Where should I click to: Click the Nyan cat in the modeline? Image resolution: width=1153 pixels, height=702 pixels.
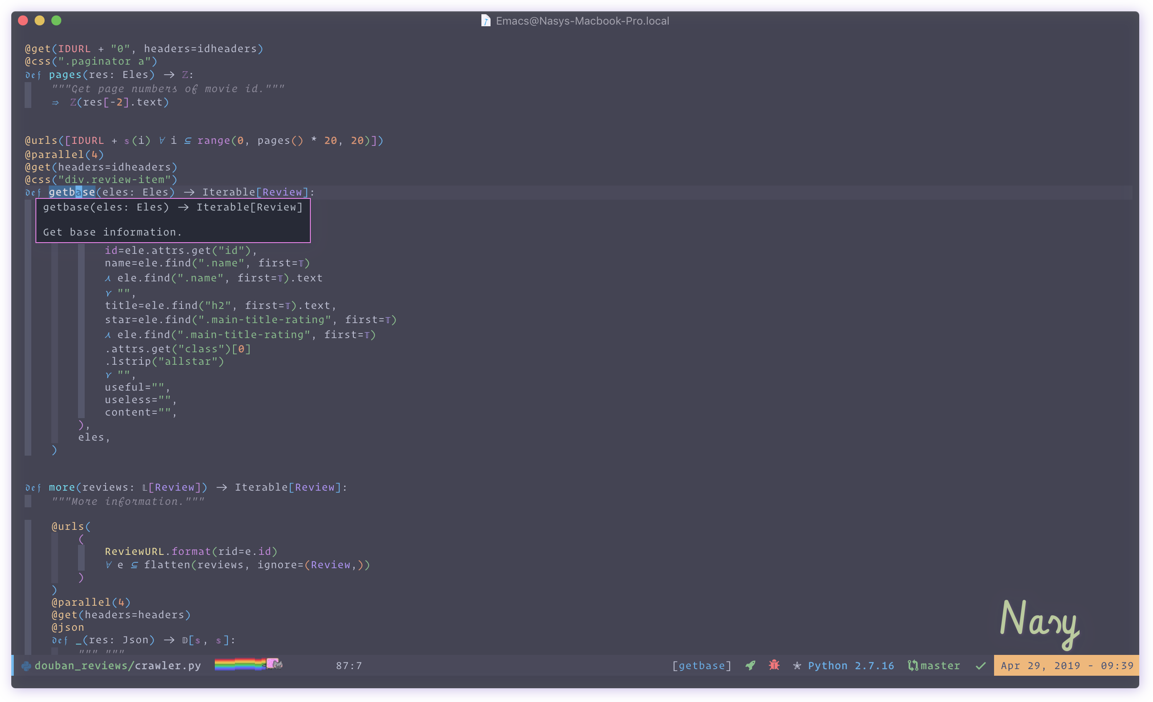274,664
